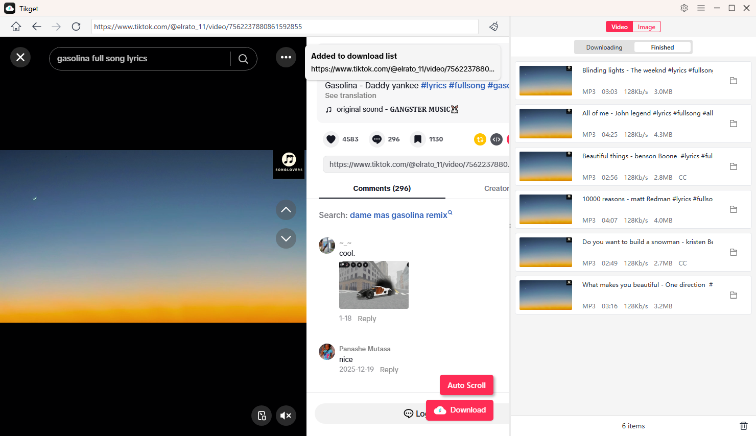The height and width of the screenshot is (436, 756).
Task: Open the floating window icon
Action: 262,416
